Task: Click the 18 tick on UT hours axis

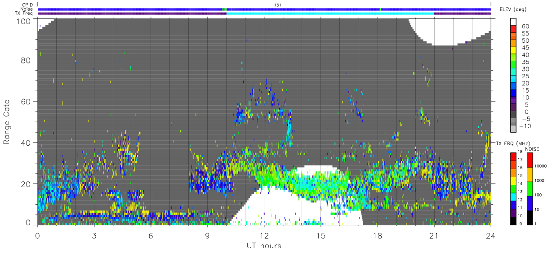Action: (378, 236)
